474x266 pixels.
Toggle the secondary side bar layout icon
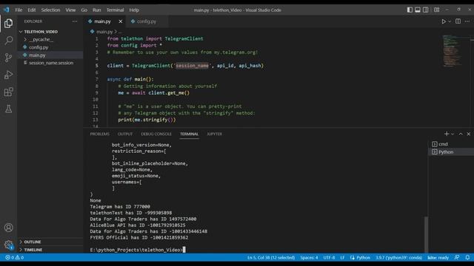coord(425,10)
